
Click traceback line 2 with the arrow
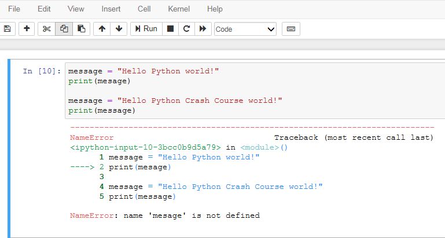(x=120, y=167)
